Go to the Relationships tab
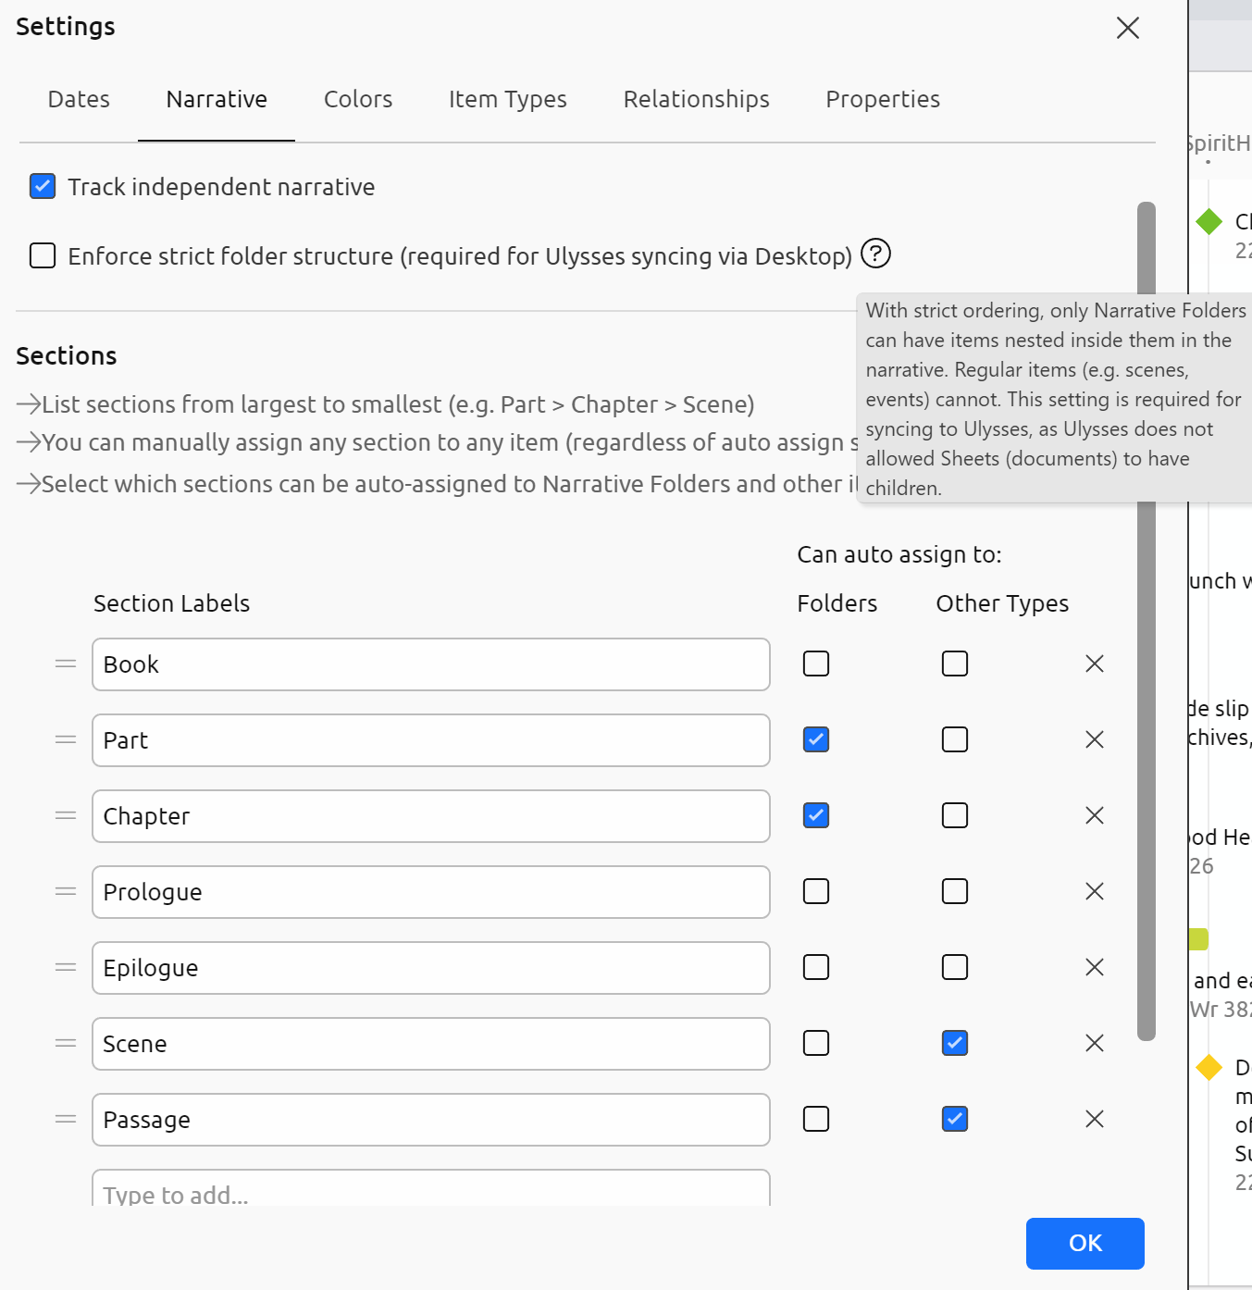This screenshot has height=1290, width=1252. coord(696,99)
